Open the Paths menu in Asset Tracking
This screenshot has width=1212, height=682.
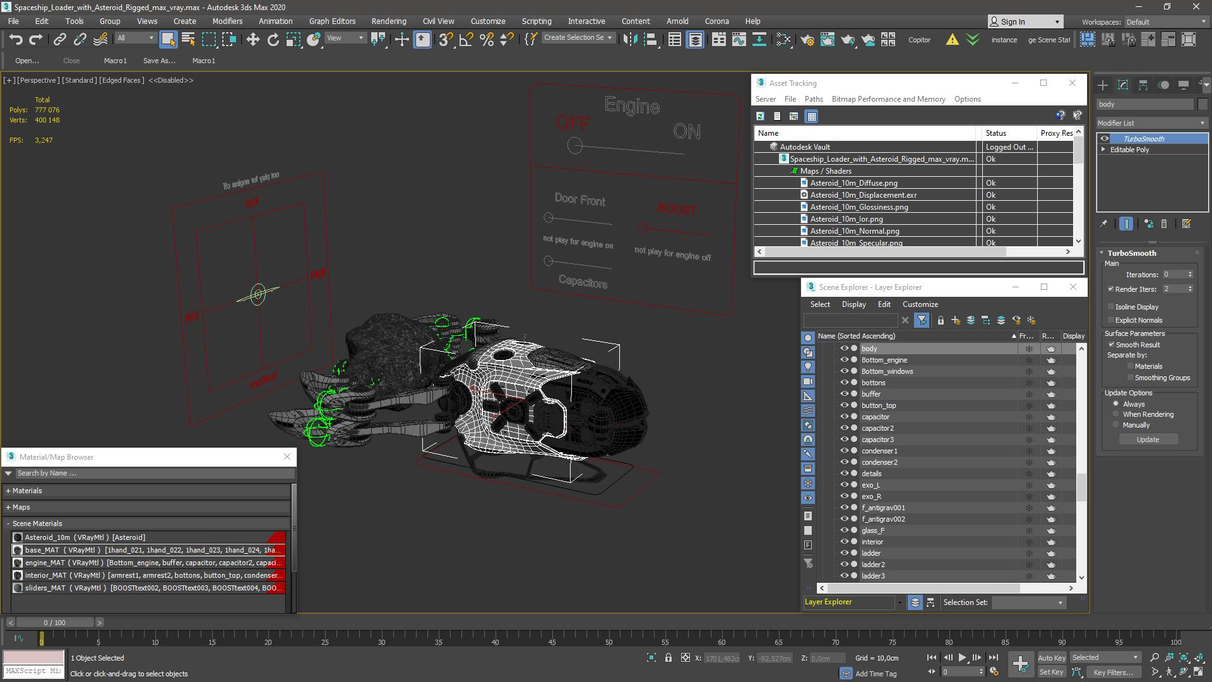point(814,99)
